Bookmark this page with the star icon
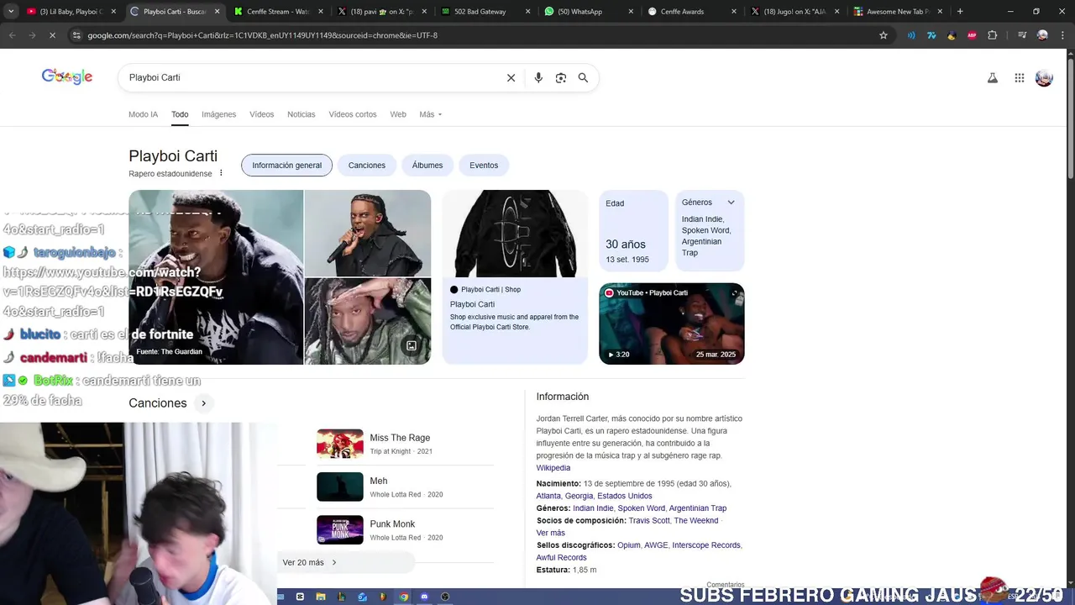Image resolution: width=1075 pixels, height=605 pixels. pyautogui.click(x=884, y=35)
